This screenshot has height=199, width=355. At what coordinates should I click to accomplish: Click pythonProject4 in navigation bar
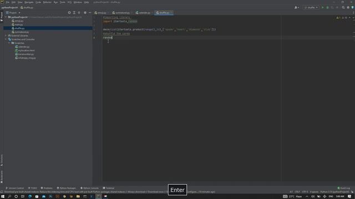coord(9,7)
